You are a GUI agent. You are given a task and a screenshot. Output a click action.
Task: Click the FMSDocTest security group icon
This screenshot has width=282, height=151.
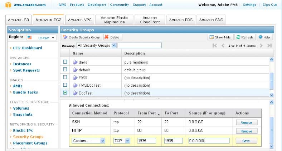coord(75,85)
